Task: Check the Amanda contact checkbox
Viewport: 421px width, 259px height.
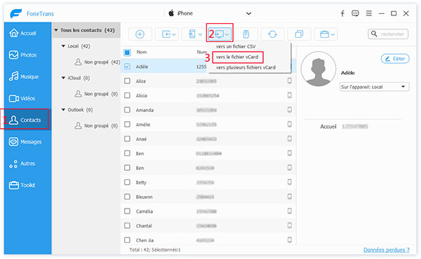Action: click(127, 110)
